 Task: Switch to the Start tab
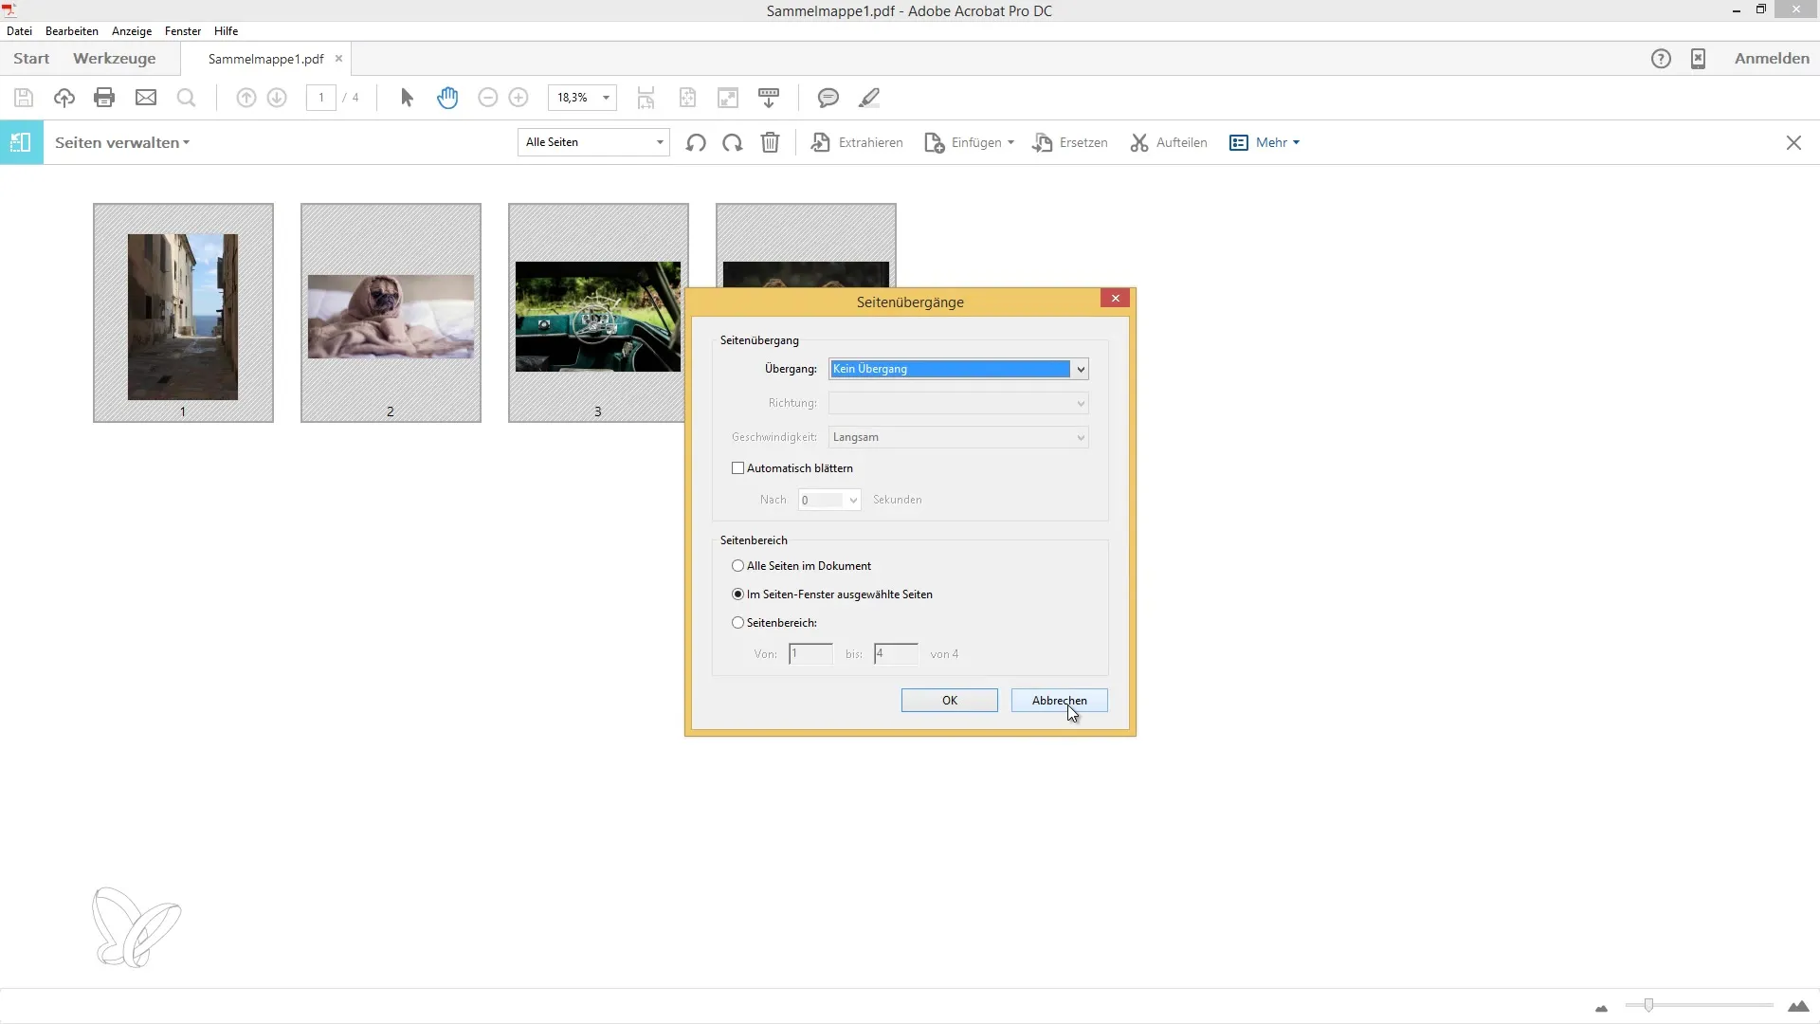coord(31,59)
